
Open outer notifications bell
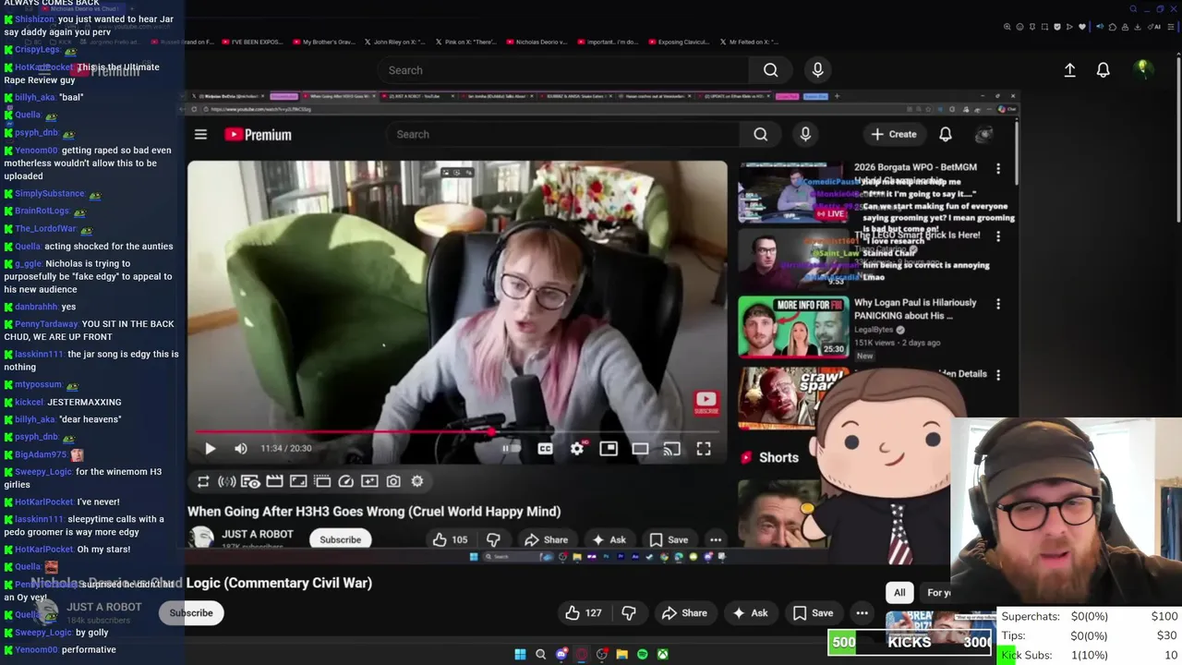click(1103, 70)
